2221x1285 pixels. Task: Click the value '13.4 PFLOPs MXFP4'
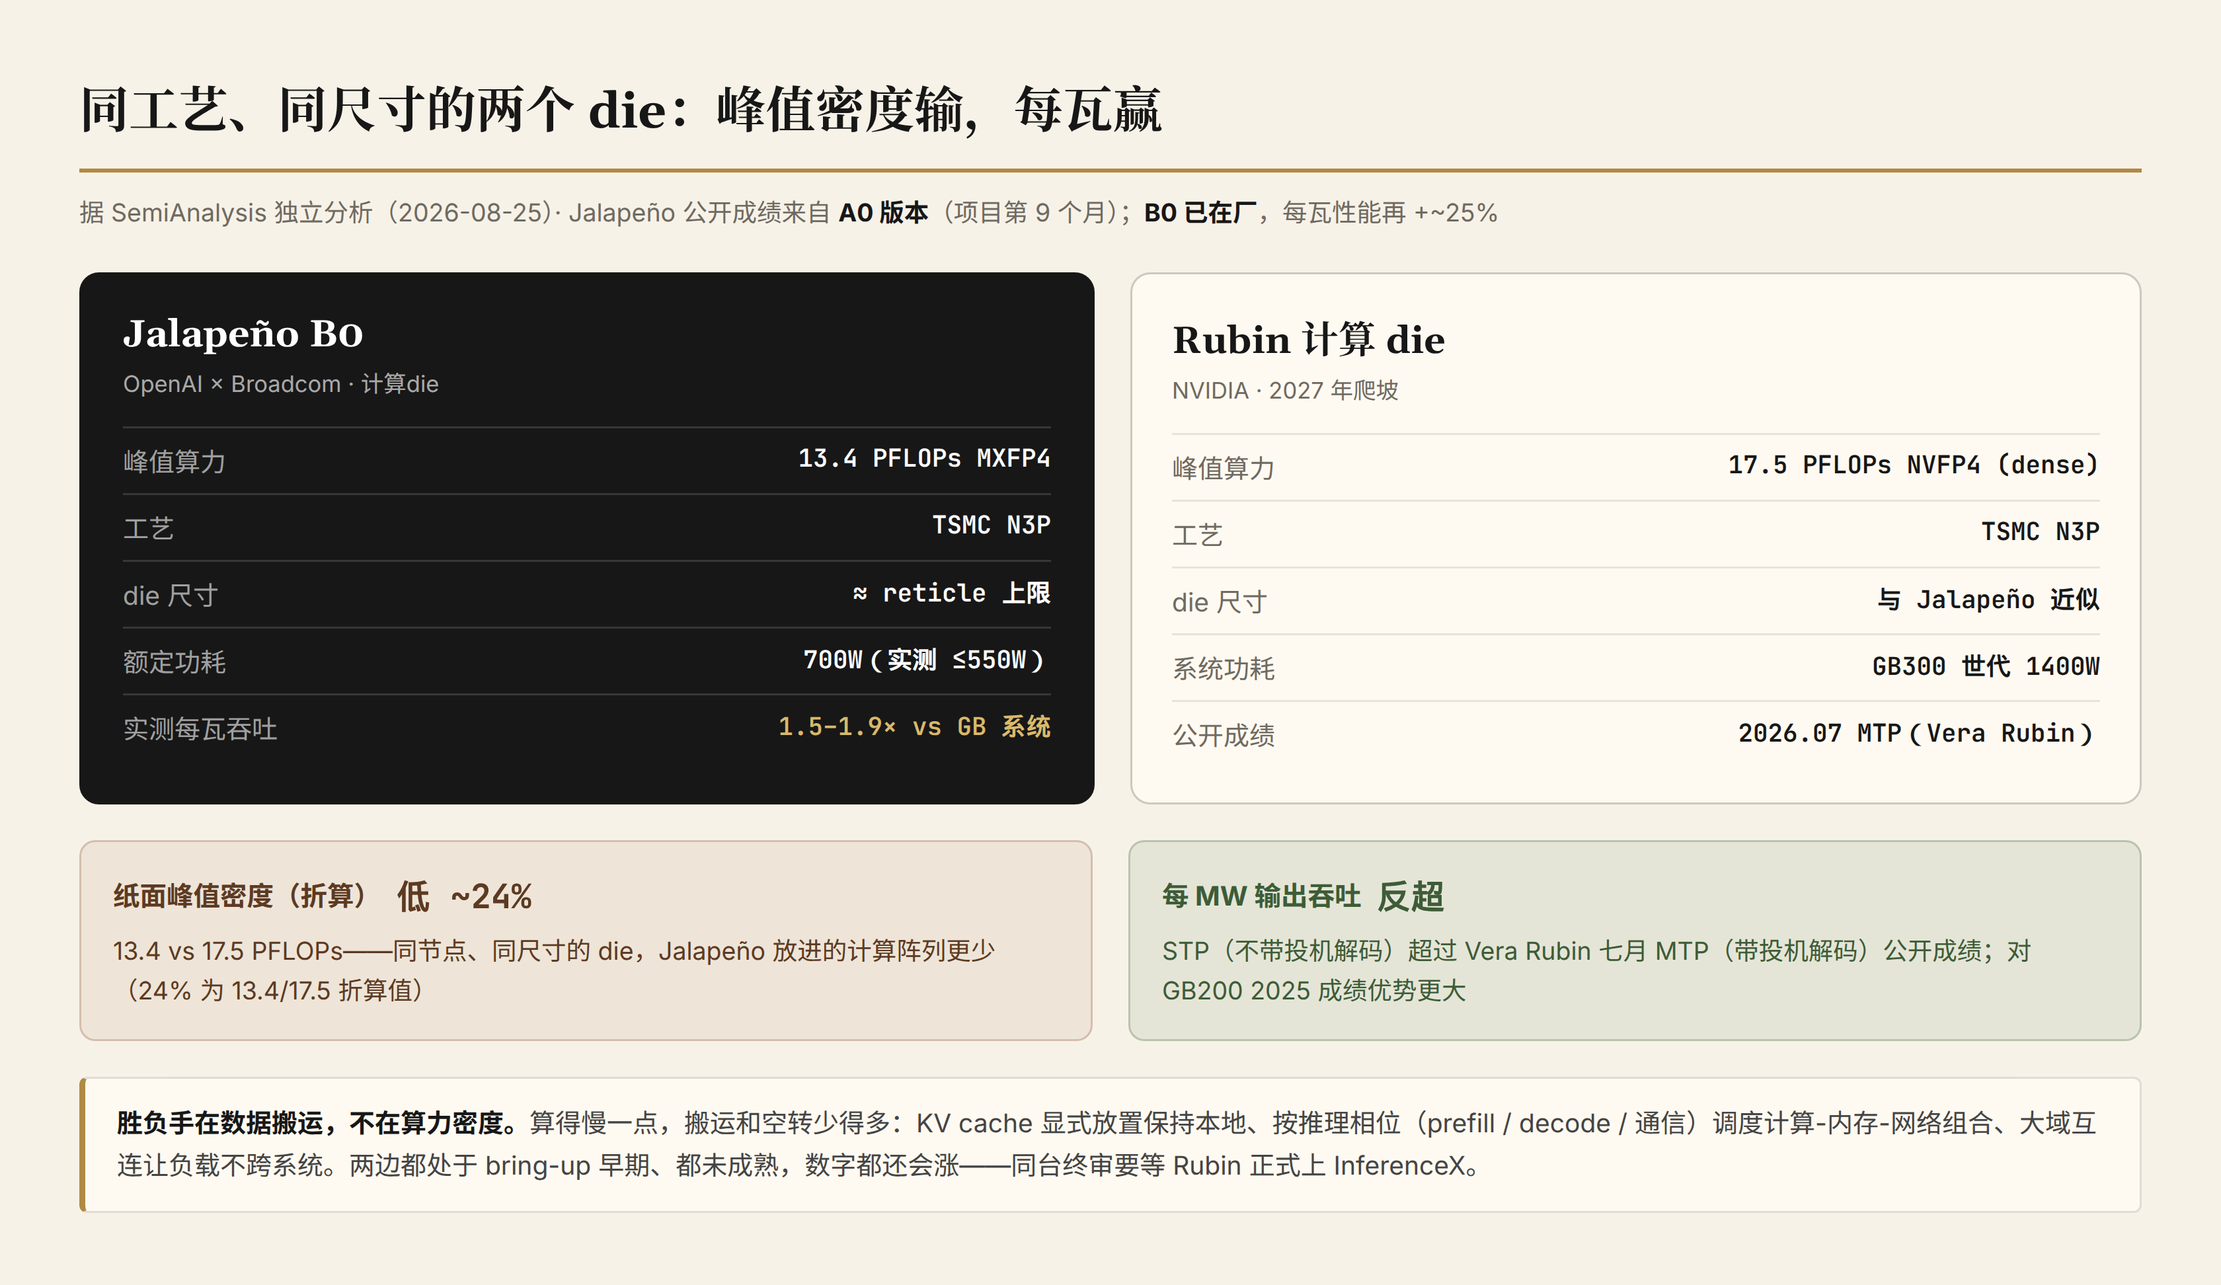click(923, 458)
